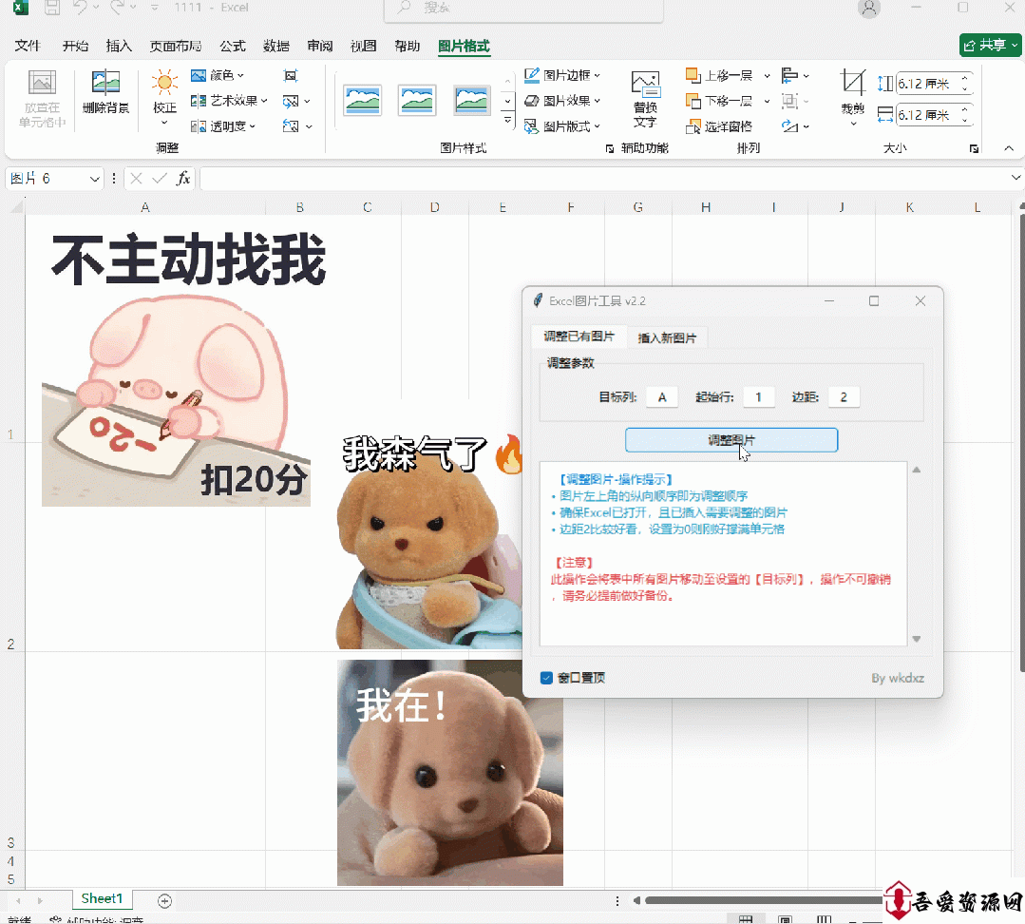Viewport: 1025px width, 924px height.
Task: Click the Alt Text (替换文字) icon
Action: coord(645,86)
